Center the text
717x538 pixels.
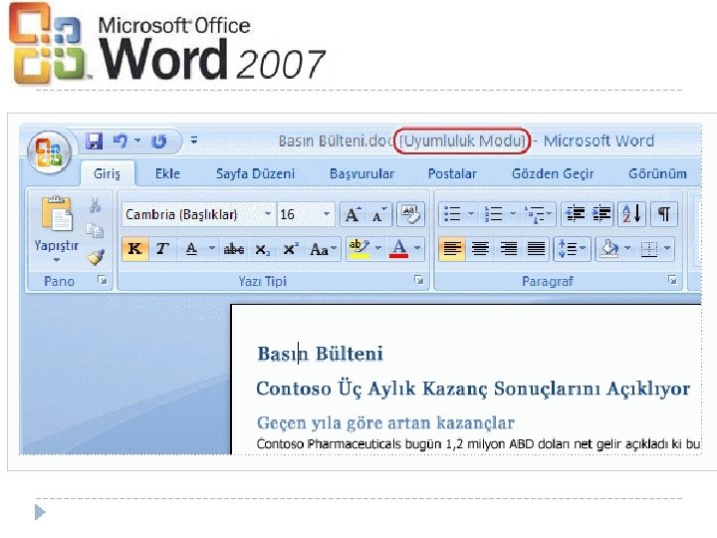[x=480, y=249]
